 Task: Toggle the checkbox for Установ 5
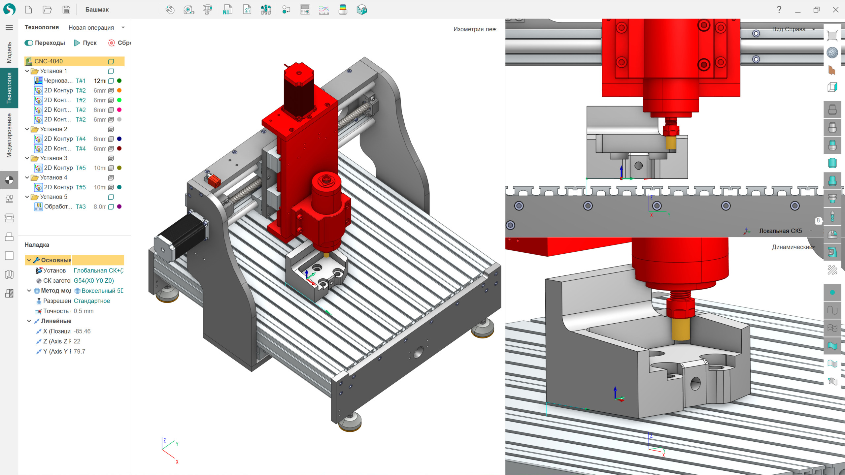coord(111,197)
